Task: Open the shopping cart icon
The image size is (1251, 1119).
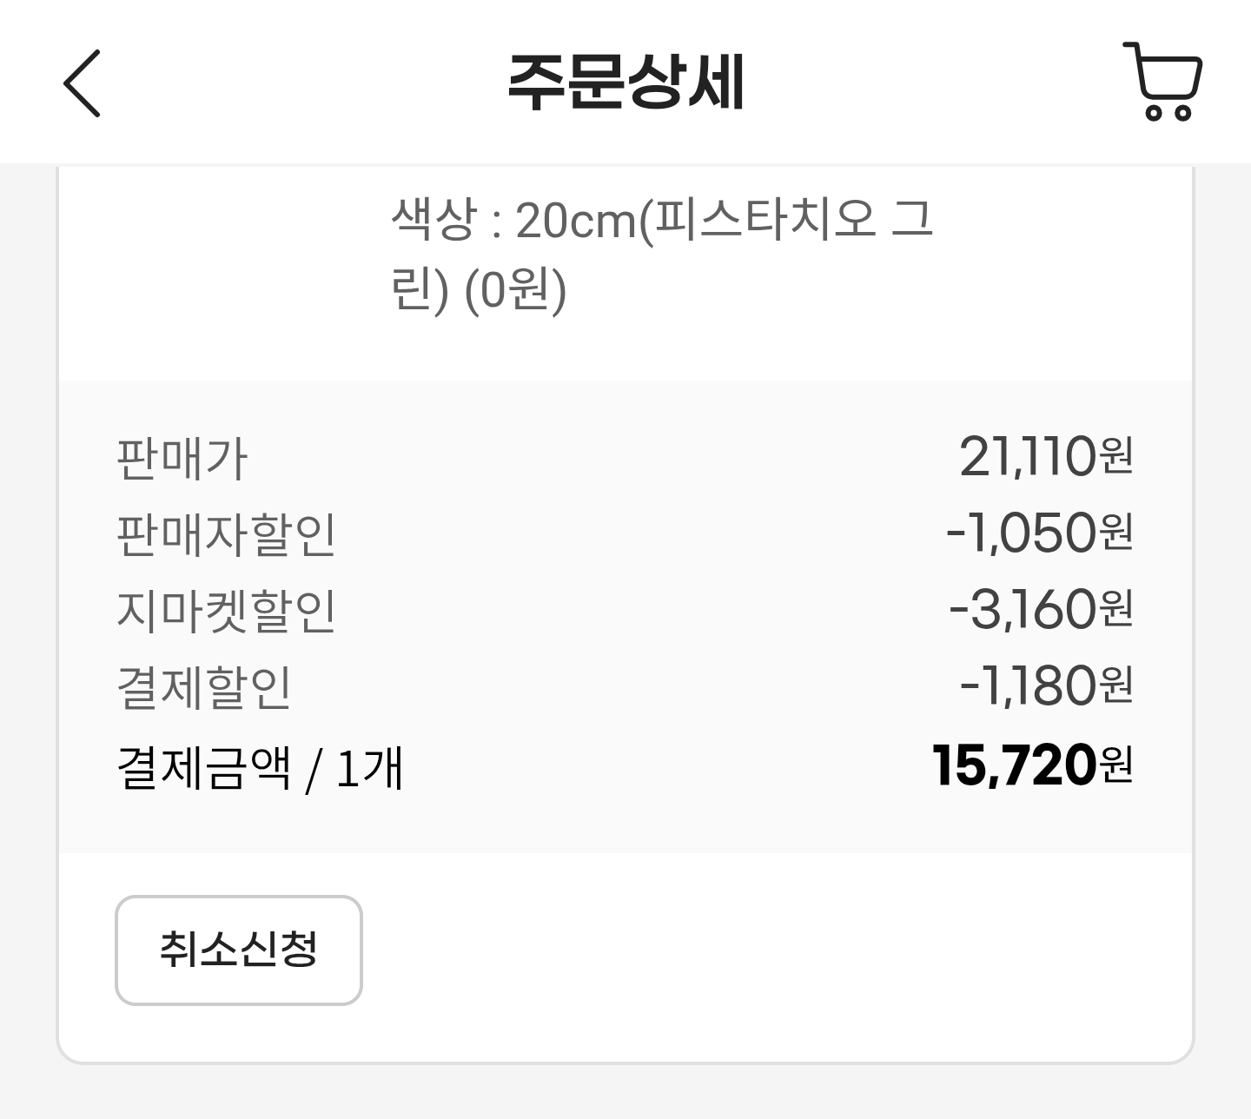Action: [1162, 81]
